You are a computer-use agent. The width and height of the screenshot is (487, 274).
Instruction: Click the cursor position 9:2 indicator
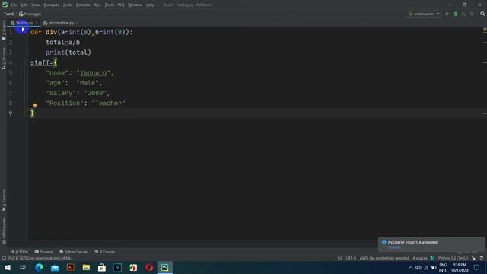click(340, 258)
